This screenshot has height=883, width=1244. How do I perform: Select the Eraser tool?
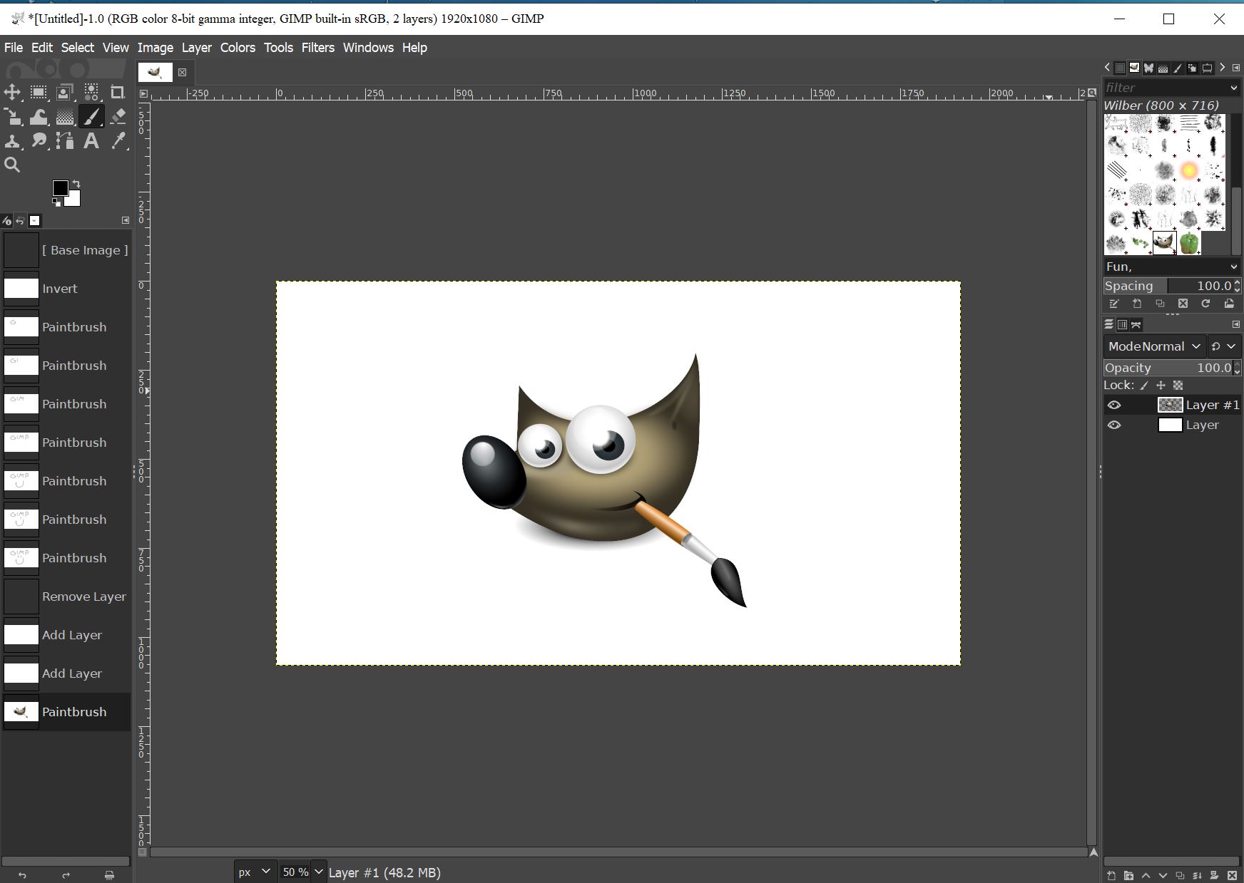[118, 116]
